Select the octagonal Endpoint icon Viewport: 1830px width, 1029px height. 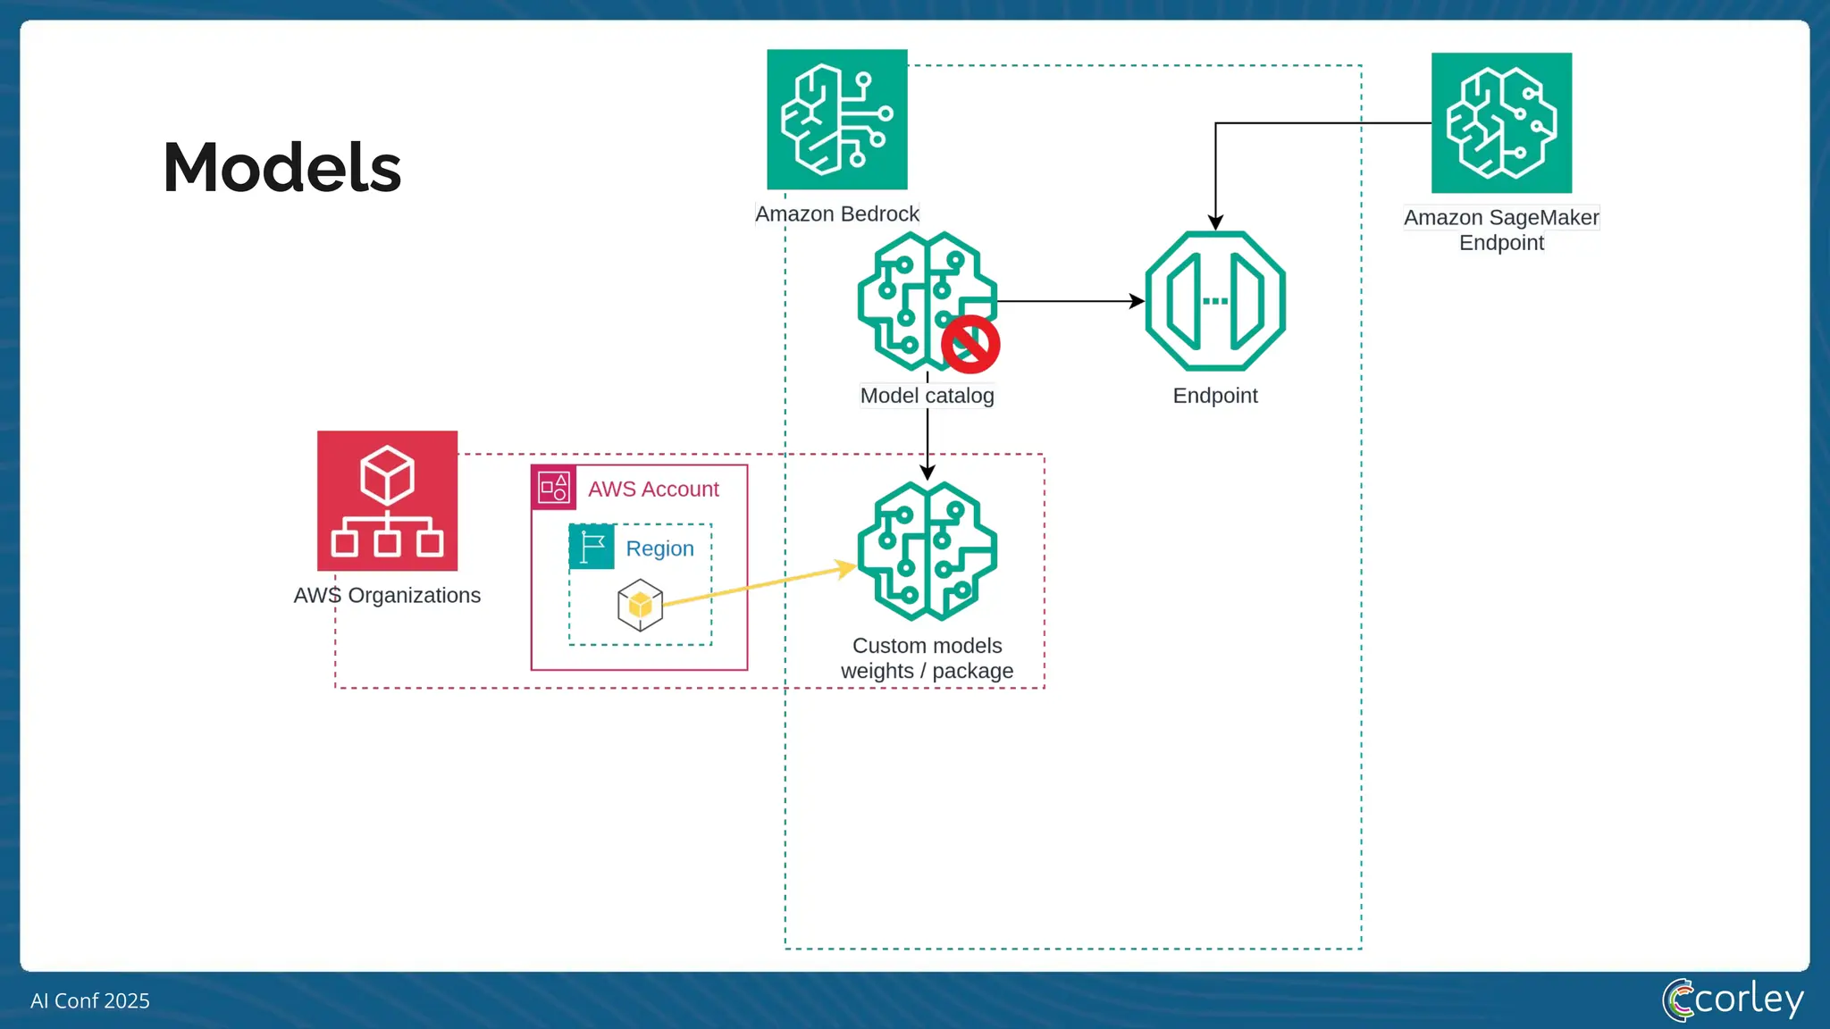tap(1215, 301)
